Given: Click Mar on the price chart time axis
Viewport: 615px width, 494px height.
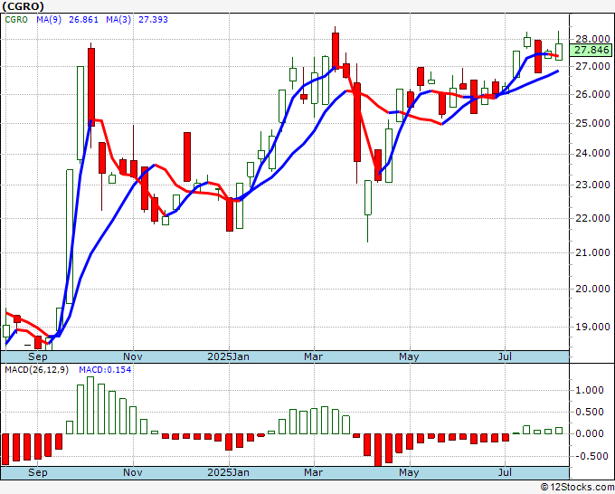Looking at the screenshot, I should (x=314, y=356).
